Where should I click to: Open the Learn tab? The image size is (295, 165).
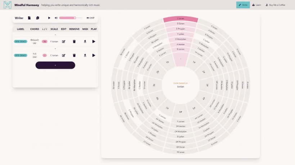[257, 5]
